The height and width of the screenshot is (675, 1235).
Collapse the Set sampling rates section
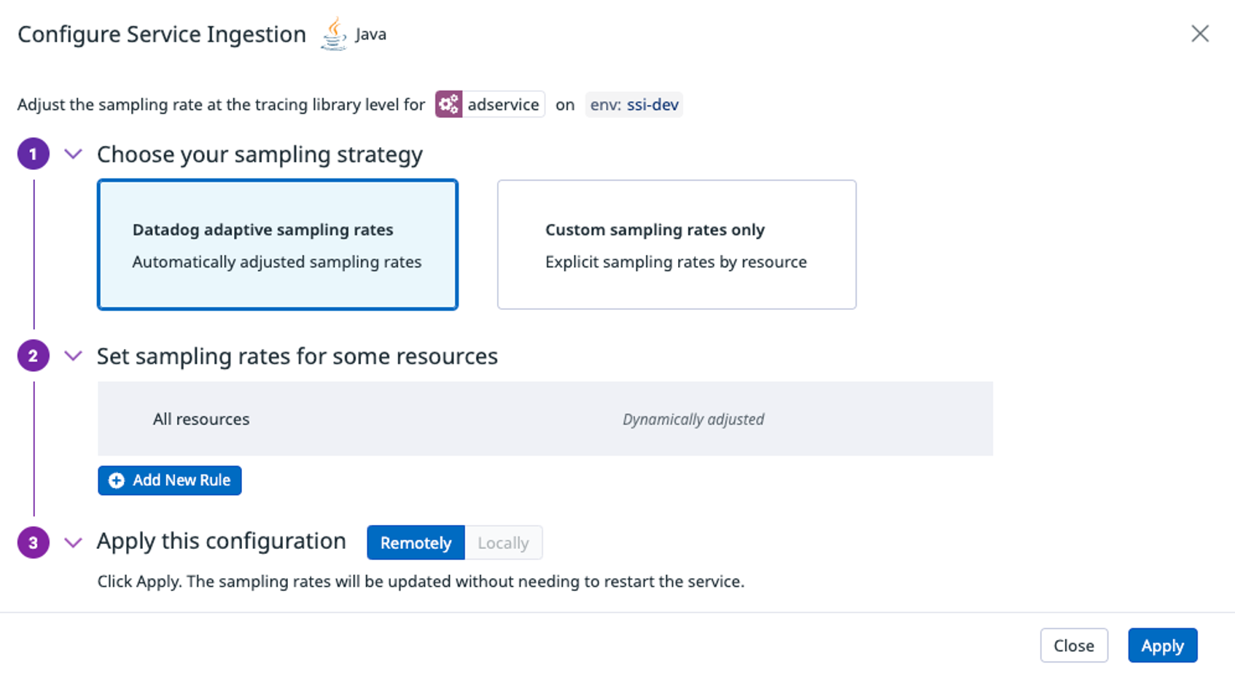[72, 356]
